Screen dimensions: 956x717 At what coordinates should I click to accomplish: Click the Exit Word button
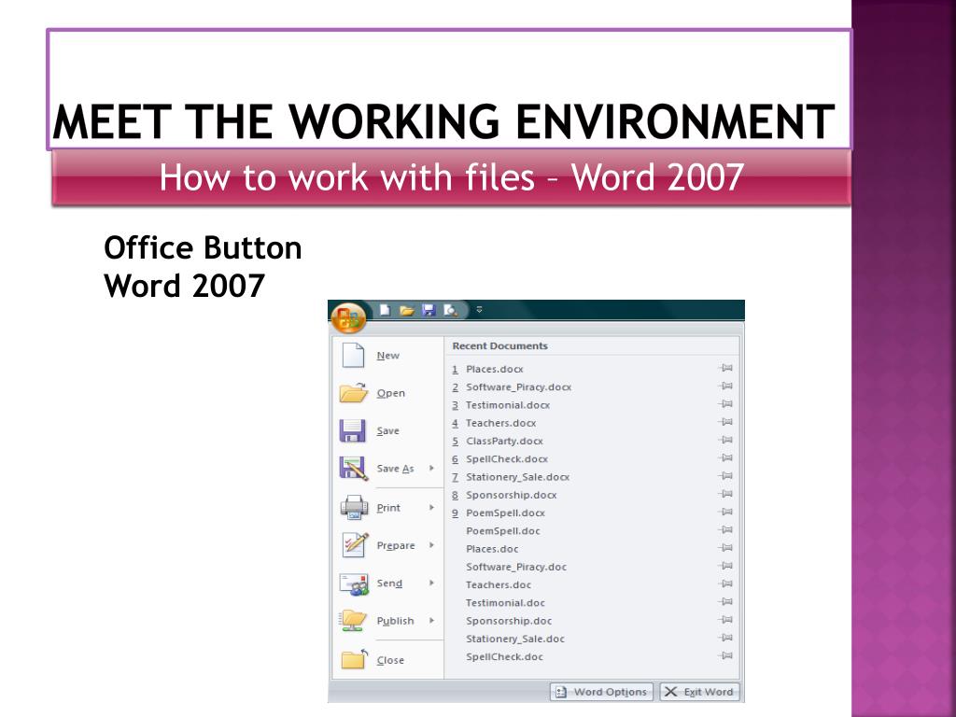coord(699,692)
